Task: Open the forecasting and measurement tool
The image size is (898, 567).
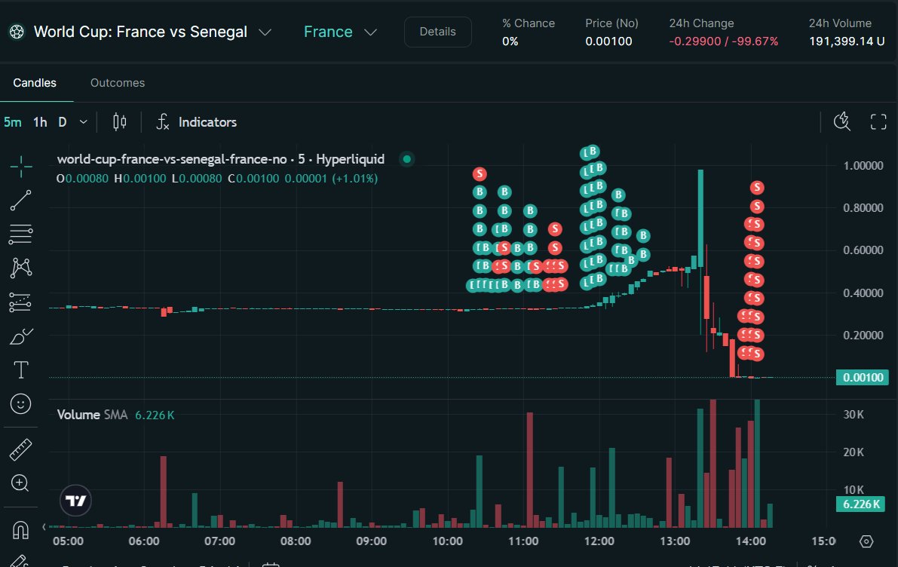Action: 20,302
